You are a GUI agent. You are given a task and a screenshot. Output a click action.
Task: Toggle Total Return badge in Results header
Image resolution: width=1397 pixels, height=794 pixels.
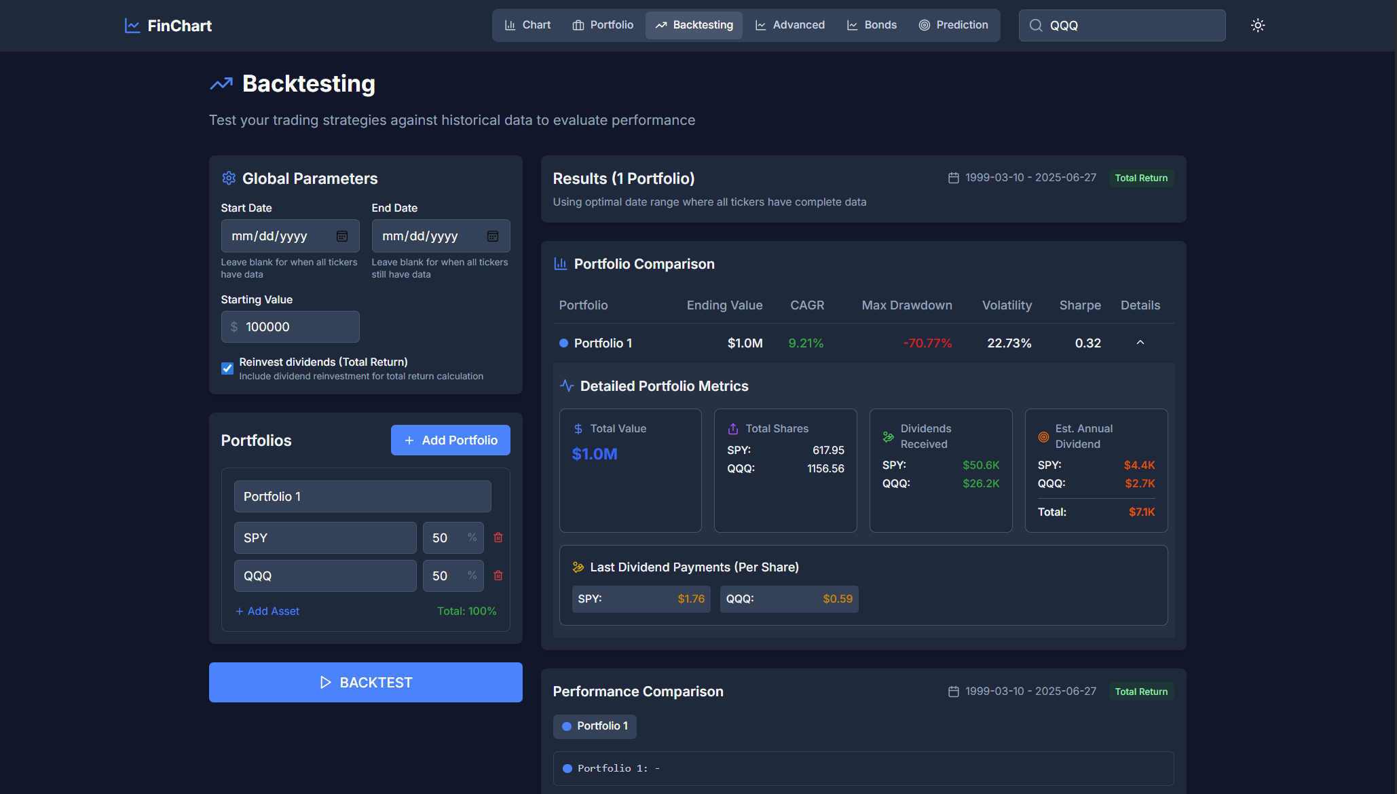(x=1141, y=178)
